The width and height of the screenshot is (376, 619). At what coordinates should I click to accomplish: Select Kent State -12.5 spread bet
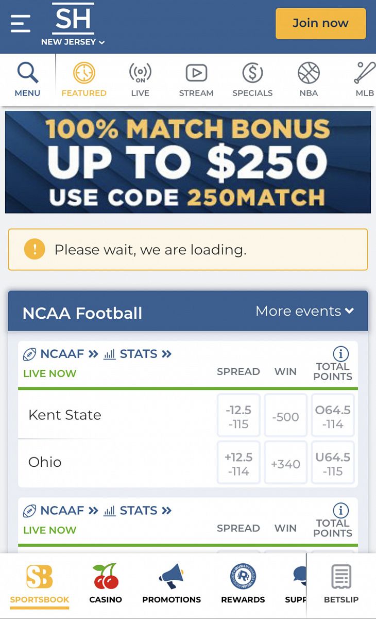coord(238,416)
